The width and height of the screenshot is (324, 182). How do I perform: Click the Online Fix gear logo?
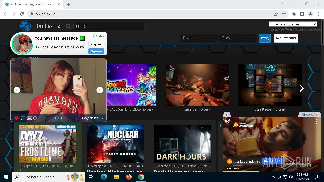[x=26, y=26]
